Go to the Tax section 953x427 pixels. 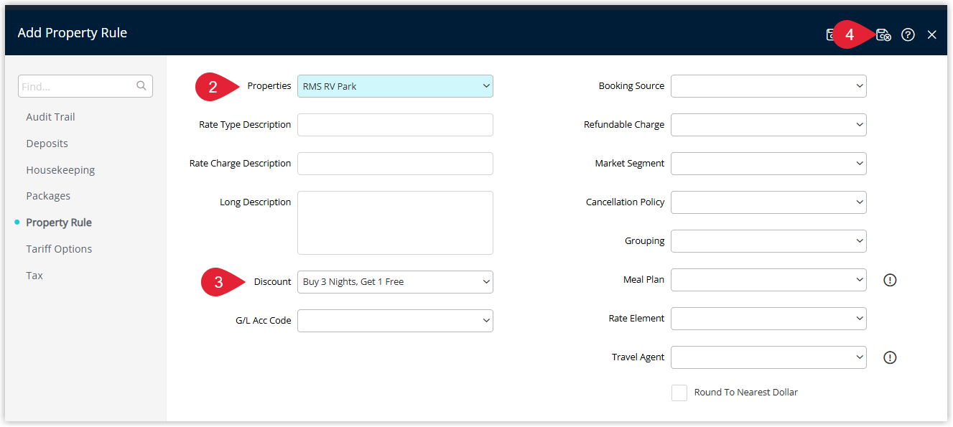coord(34,276)
